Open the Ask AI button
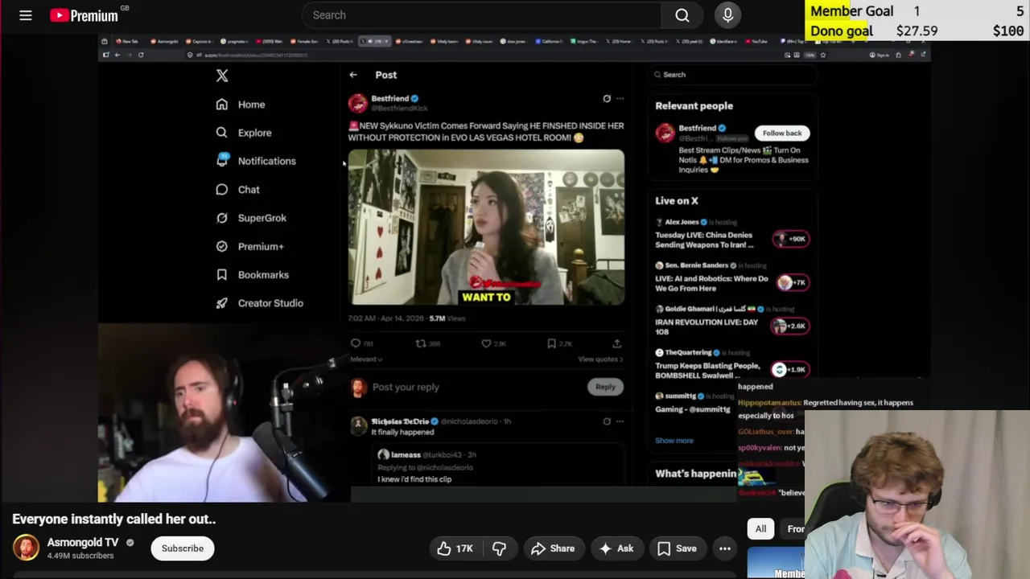Screen dimensions: 1030x579 616,548
